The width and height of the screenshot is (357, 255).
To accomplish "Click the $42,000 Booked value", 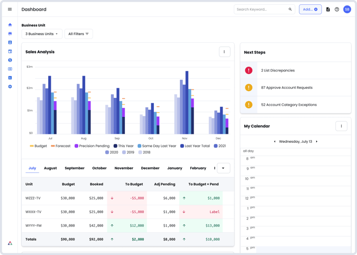I will [96, 225].
